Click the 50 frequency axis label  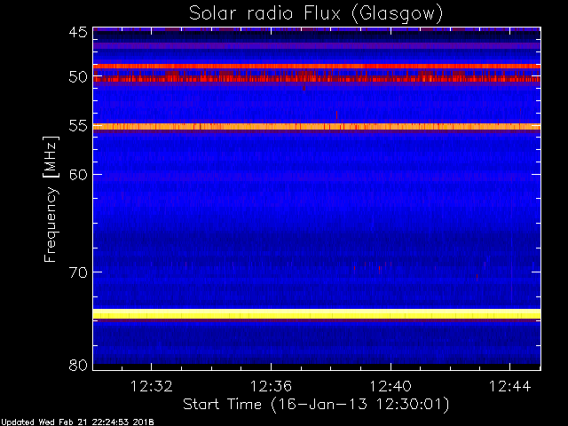tap(78, 77)
